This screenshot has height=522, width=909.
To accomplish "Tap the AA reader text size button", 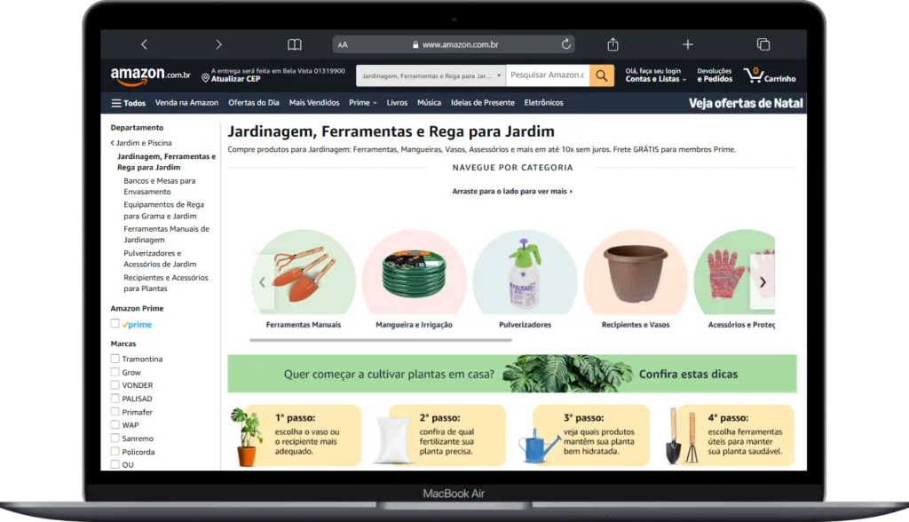I will coord(343,44).
